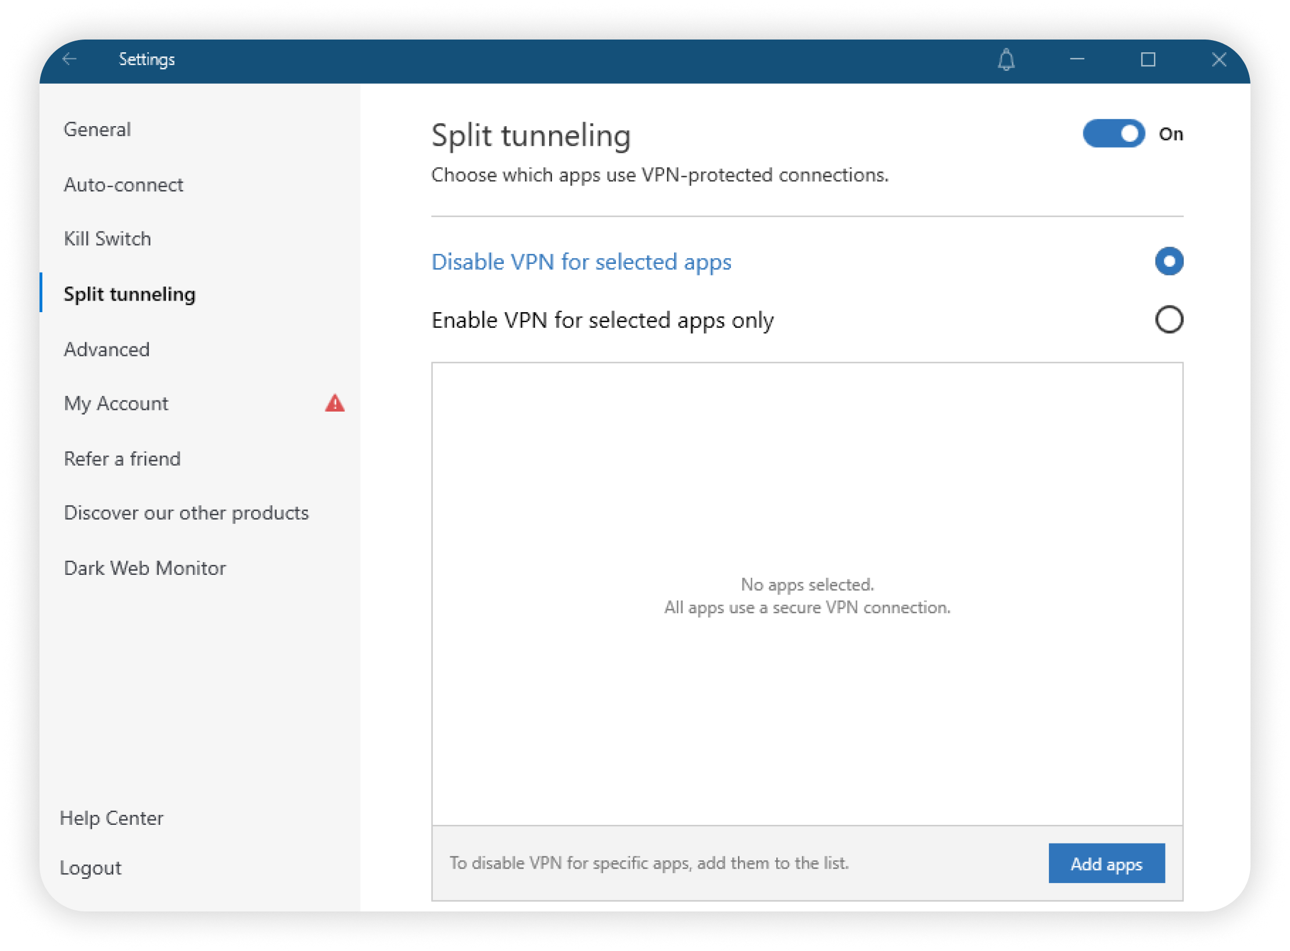Select Disable VPN for selected apps radio
Image resolution: width=1290 pixels, height=951 pixels.
(1169, 262)
